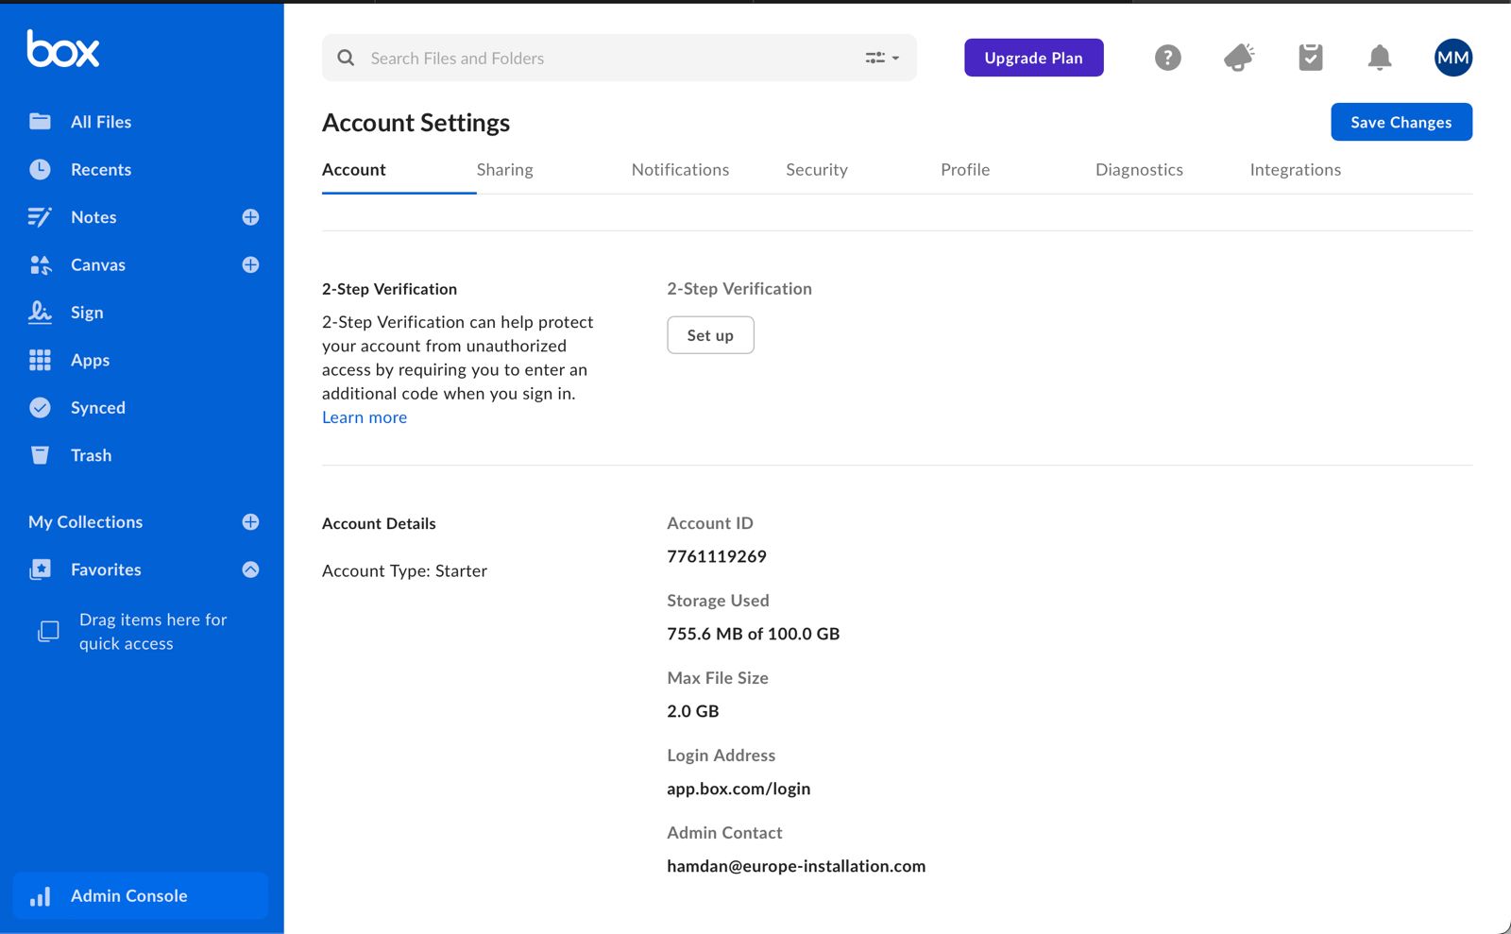This screenshot has height=934, width=1511.
Task: Open the Learn more link
Action: pyautogui.click(x=364, y=416)
